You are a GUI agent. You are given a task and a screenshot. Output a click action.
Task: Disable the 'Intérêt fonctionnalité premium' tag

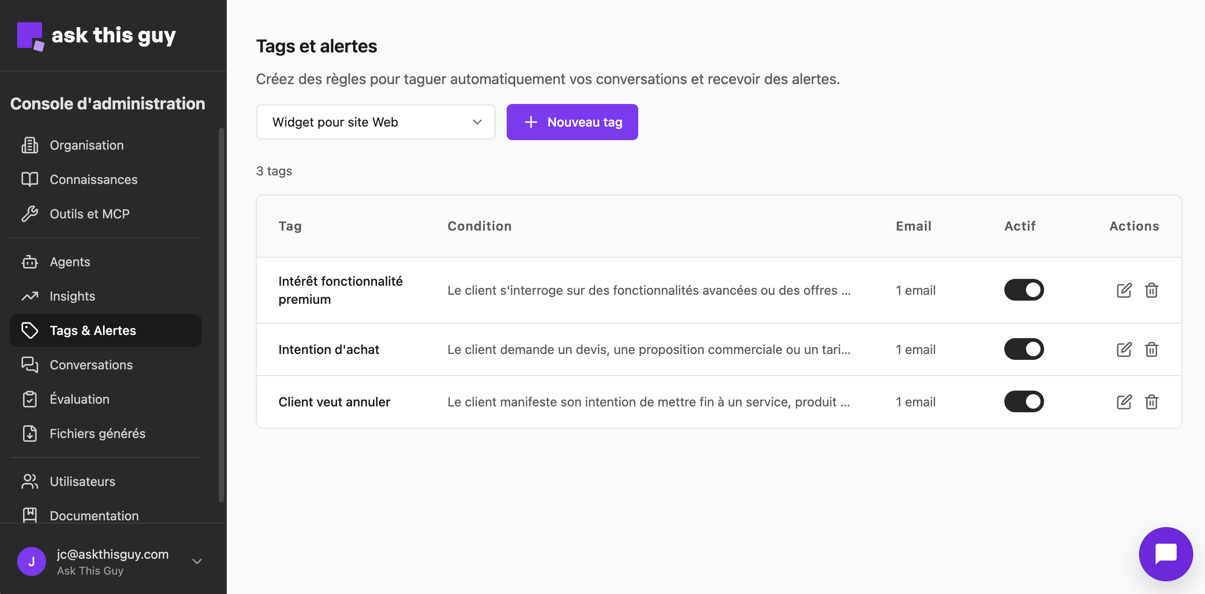tap(1025, 290)
